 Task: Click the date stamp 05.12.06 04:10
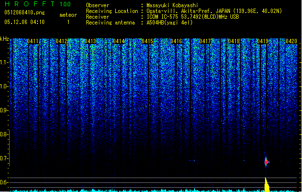24,22
